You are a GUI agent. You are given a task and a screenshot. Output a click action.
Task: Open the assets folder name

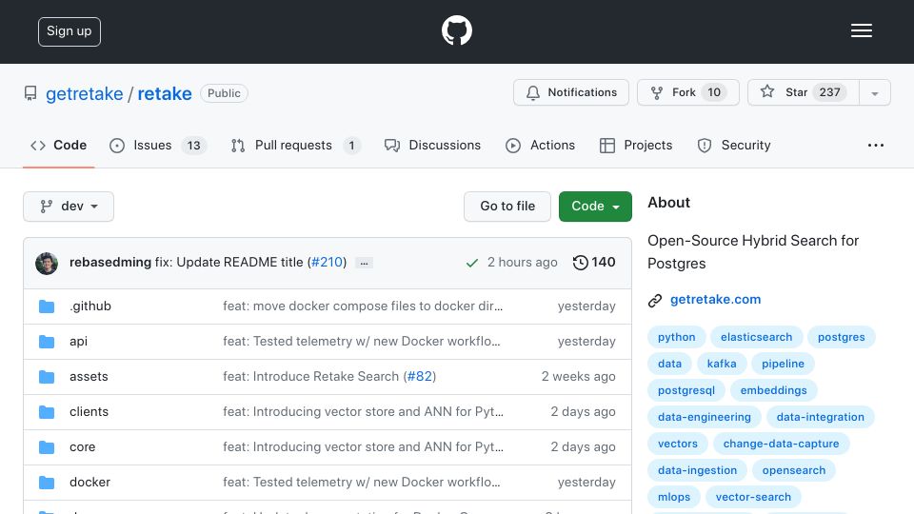coord(89,377)
